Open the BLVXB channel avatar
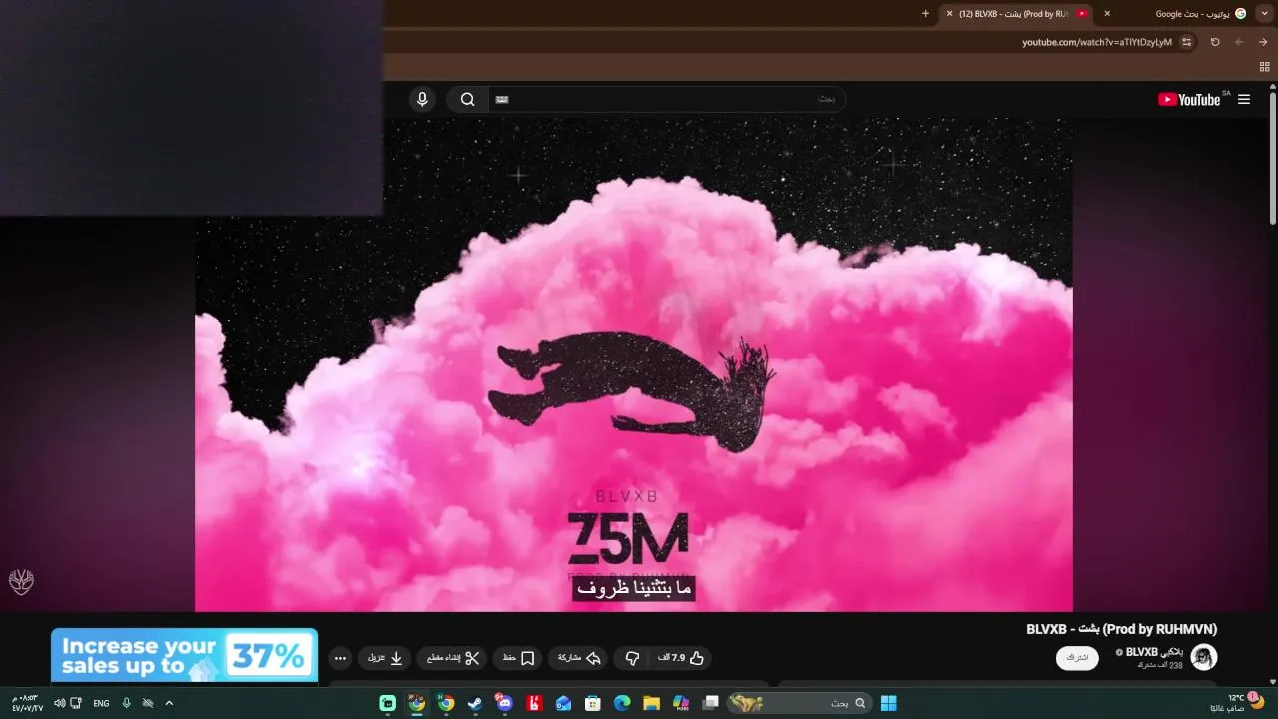1278x719 pixels. (1204, 657)
